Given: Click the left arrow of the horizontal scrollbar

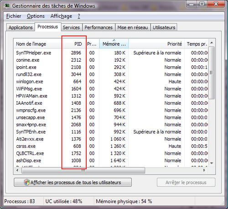Looking at the screenshot, I should click(x=17, y=170).
